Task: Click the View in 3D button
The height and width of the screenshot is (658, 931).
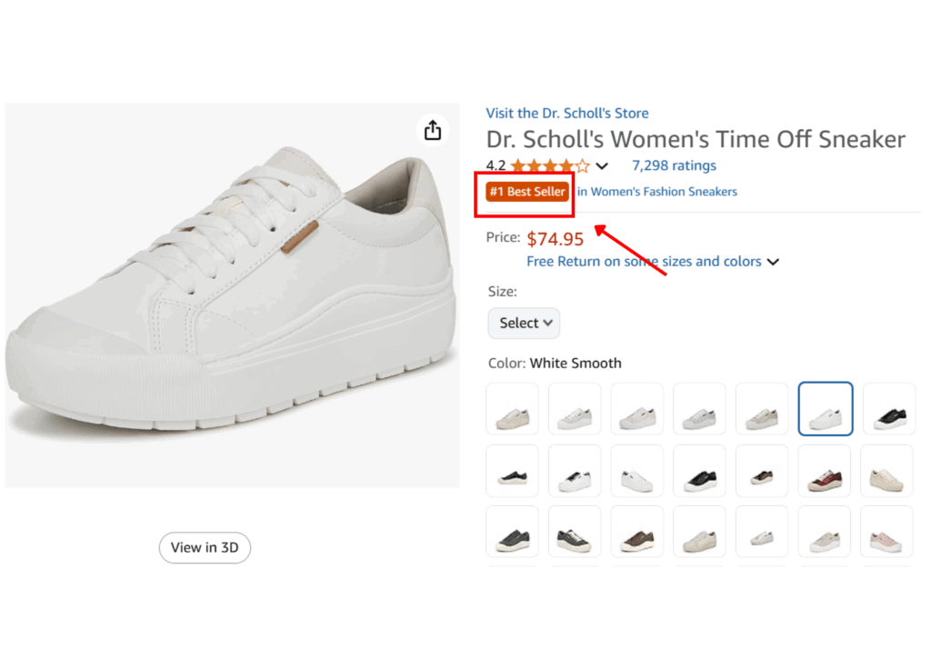Action: tap(205, 547)
